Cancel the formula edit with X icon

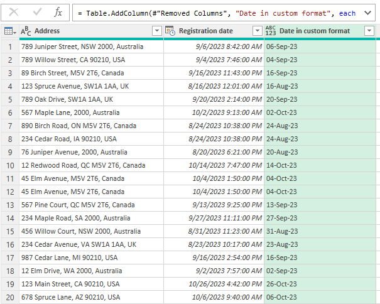pos(14,12)
